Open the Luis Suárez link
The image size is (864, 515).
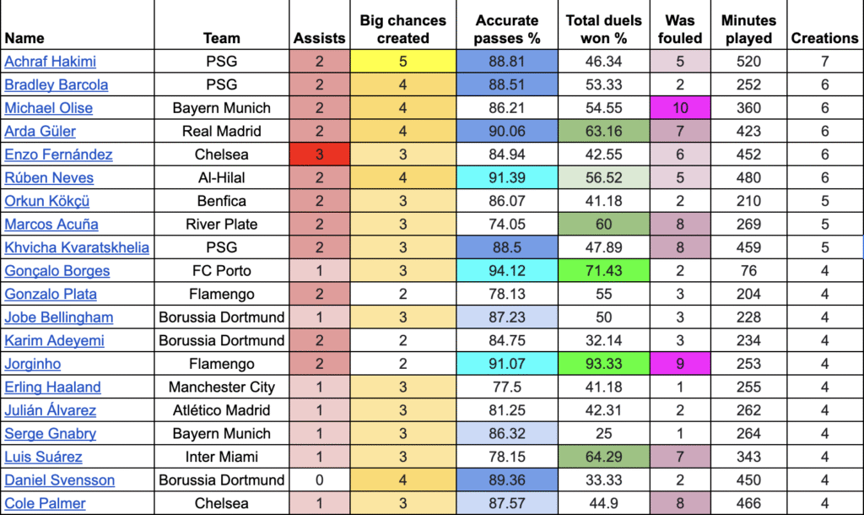(x=43, y=457)
